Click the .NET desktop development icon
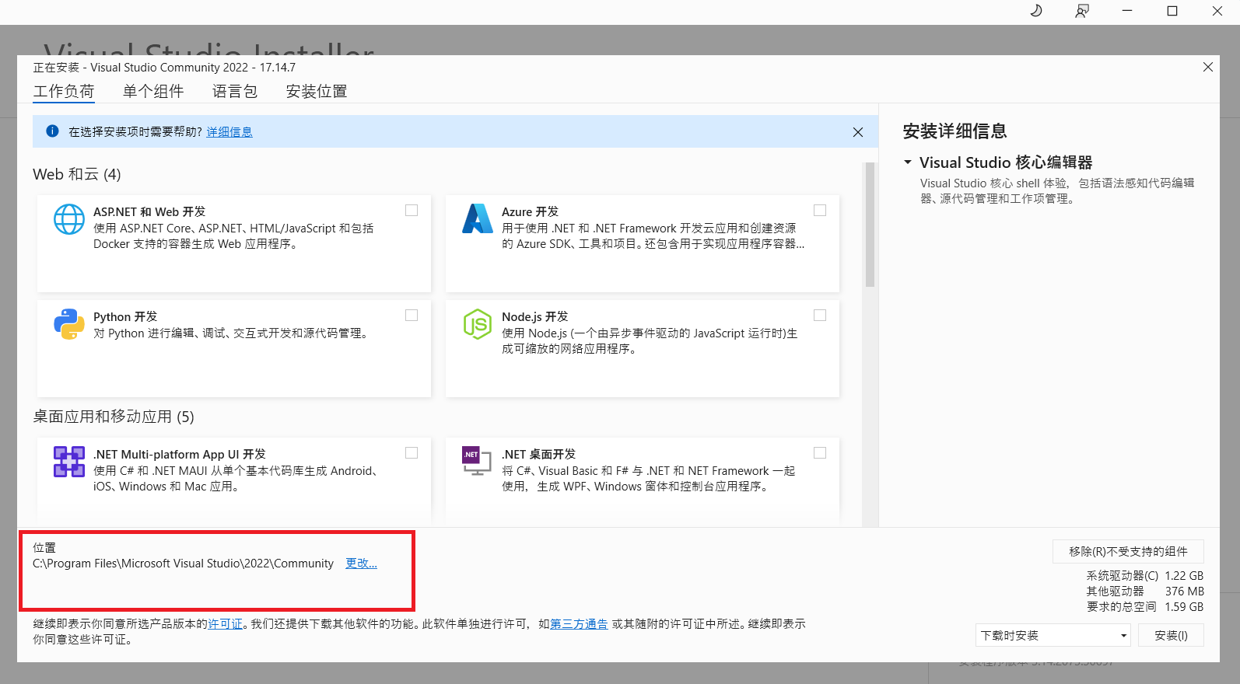1240x684 pixels. pyautogui.click(x=477, y=461)
